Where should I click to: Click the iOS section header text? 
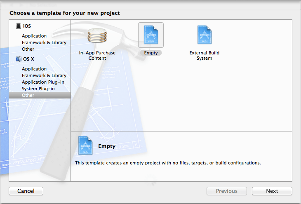pyautogui.click(x=27, y=26)
